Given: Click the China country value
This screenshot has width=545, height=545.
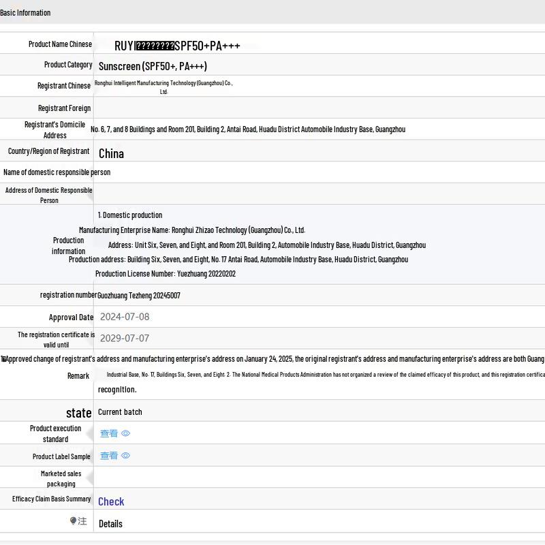Looking at the screenshot, I should (111, 153).
